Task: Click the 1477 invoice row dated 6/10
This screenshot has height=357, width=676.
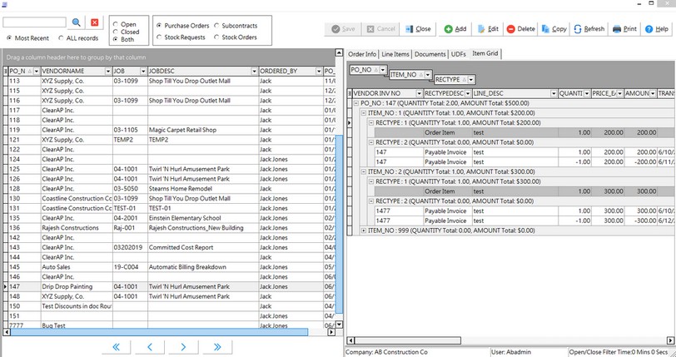Action: [x=512, y=211]
